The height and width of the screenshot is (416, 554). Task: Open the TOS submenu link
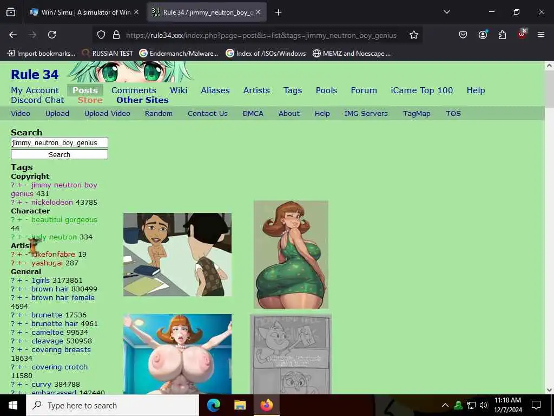453,114
